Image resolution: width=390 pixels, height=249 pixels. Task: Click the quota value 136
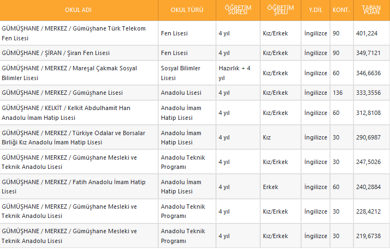(x=338, y=93)
